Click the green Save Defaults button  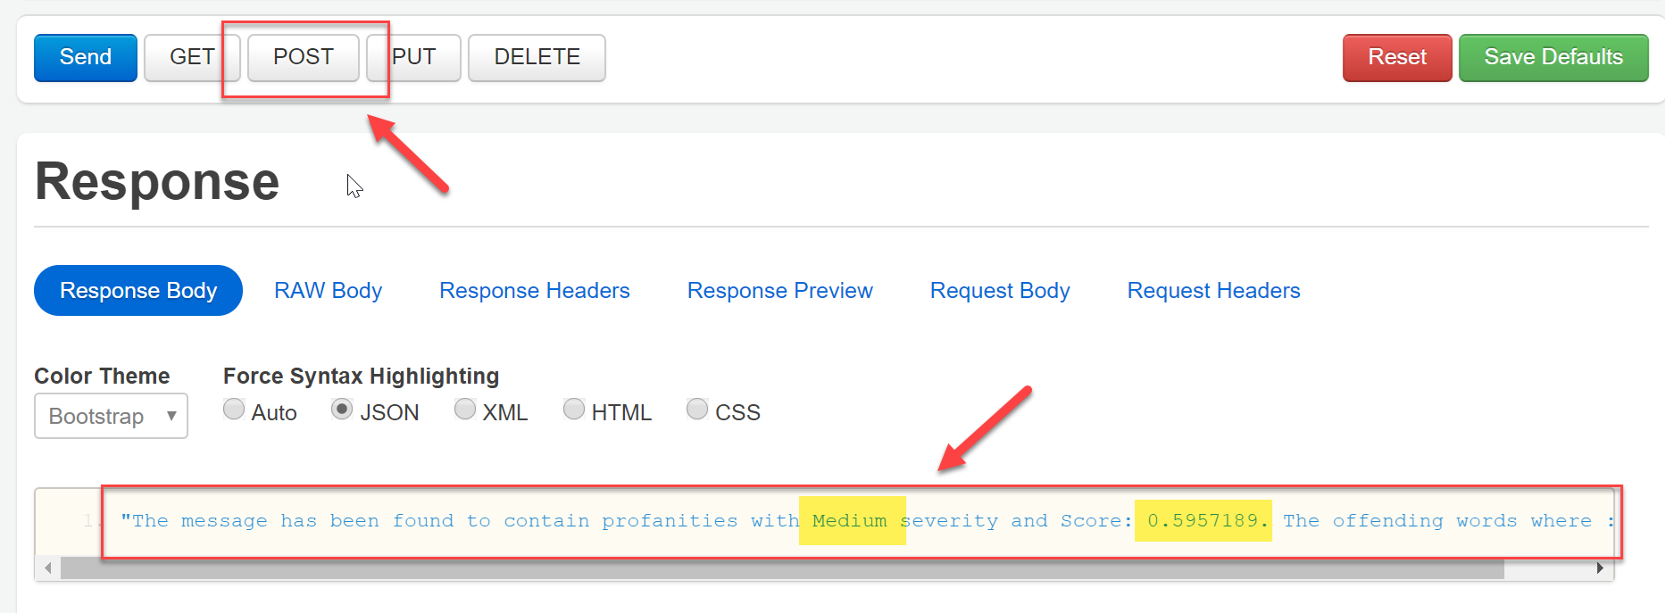[1553, 58]
